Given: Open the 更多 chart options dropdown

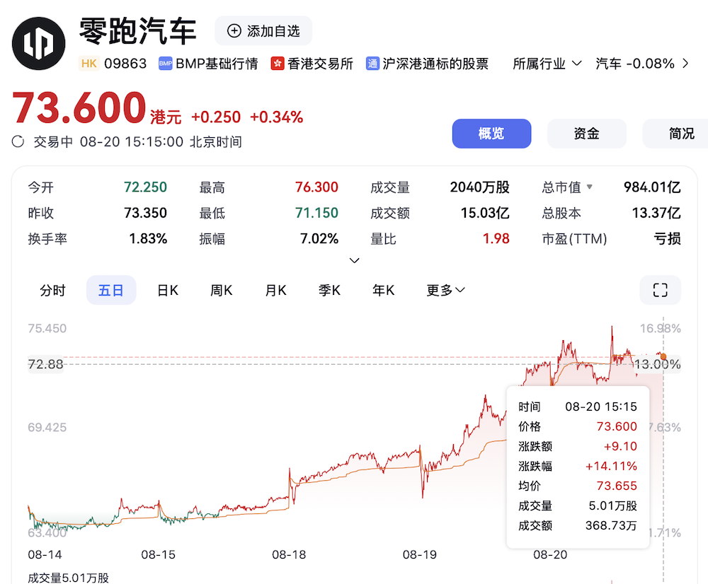Looking at the screenshot, I should click(445, 290).
